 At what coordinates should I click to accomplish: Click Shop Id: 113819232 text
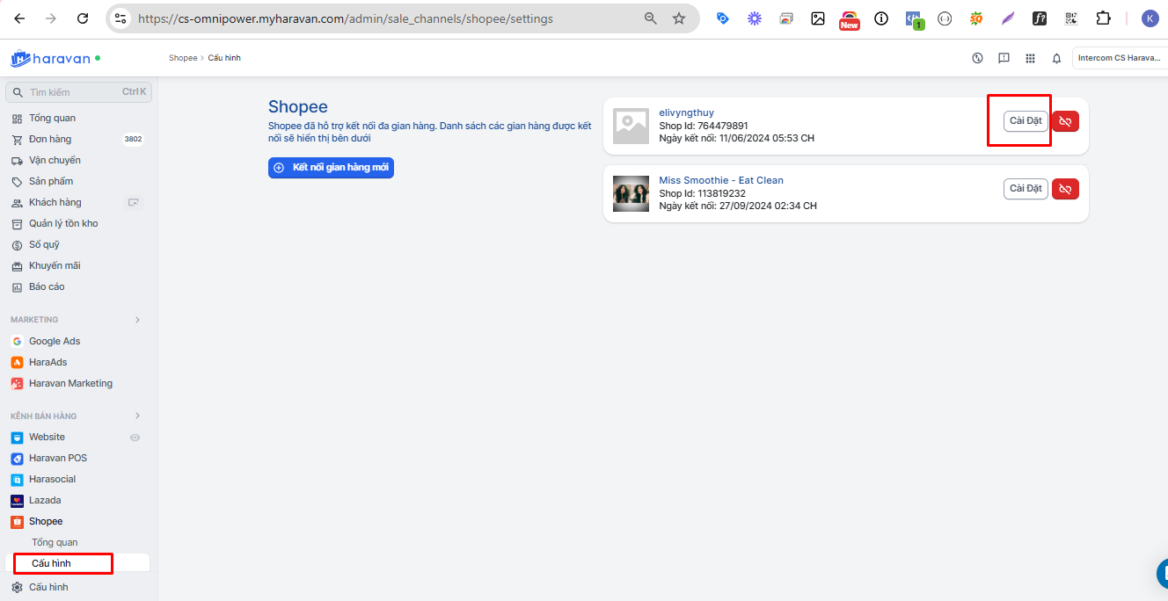click(x=703, y=193)
